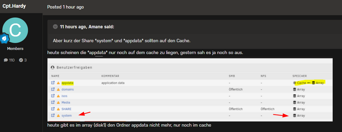The width and height of the screenshot is (342, 132).
Task: Click the open-in-new-window icon for isos
Action: [x=53, y=96]
